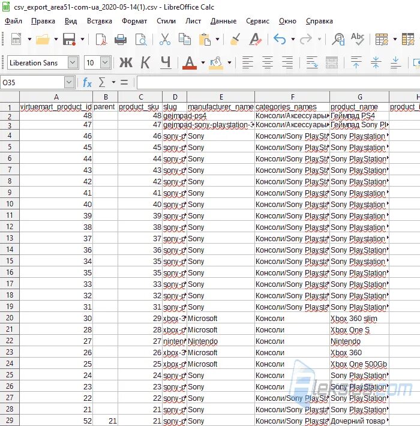Viewport: 420px width, 426px height.
Task: Select the gejmpad-ps4 slug cell
Action: [x=175, y=116]
